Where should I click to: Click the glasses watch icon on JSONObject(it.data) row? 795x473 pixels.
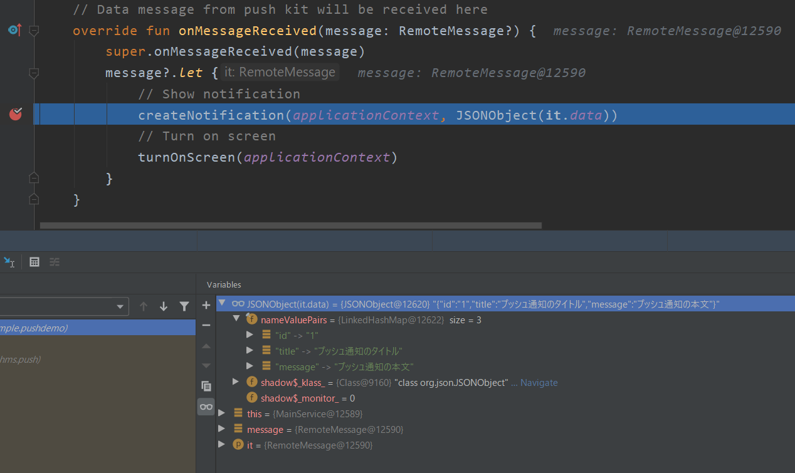(238, 304)
